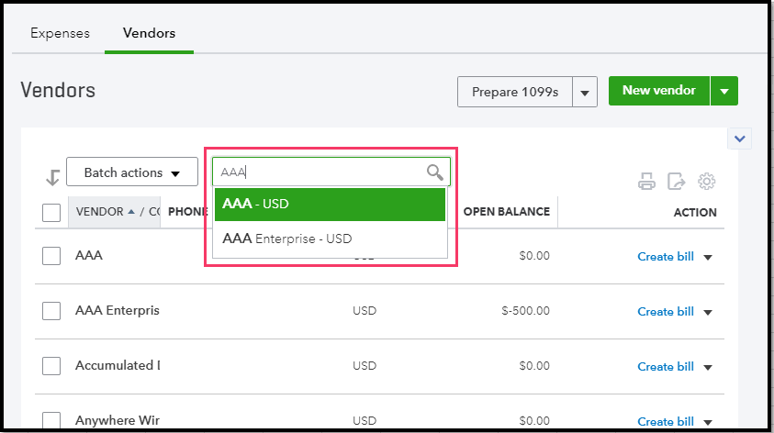Image resolution: width=774 pixels, height=433 pixels.
Task: Click the vendor sort arrow icon
Action: coord(130,212)
